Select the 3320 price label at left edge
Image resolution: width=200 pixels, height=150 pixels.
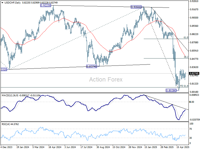point(3,69)
